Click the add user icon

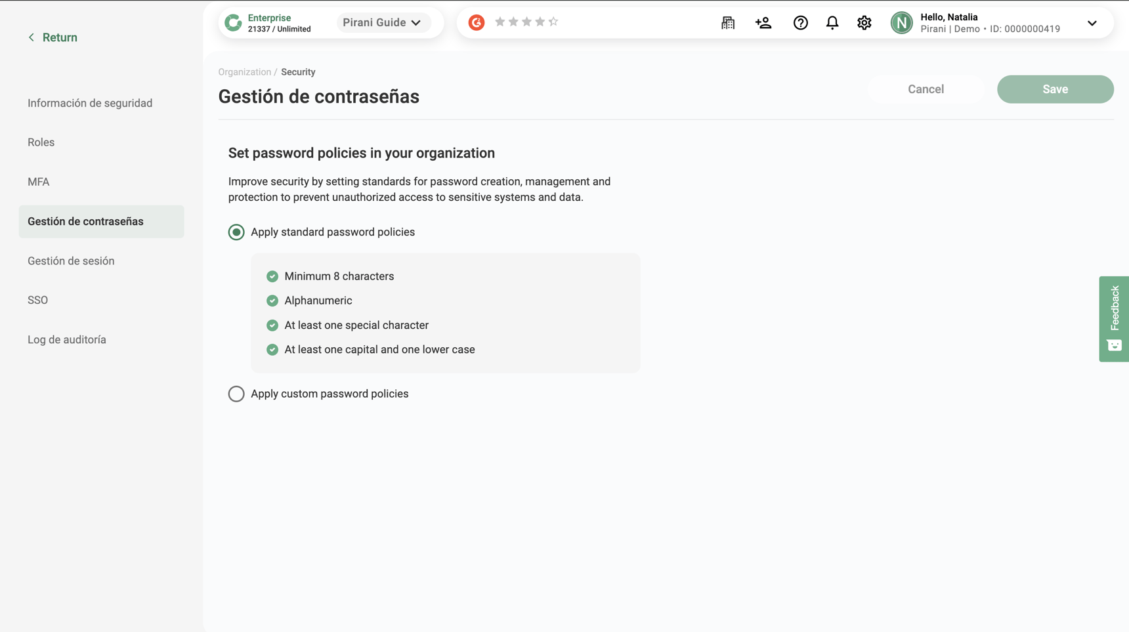[x=763, y=23]
